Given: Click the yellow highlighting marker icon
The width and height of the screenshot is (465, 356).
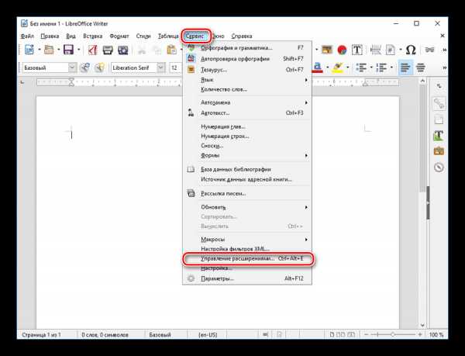Looking at the screenshot, I should pyautogui.click(x=337, y=67).
